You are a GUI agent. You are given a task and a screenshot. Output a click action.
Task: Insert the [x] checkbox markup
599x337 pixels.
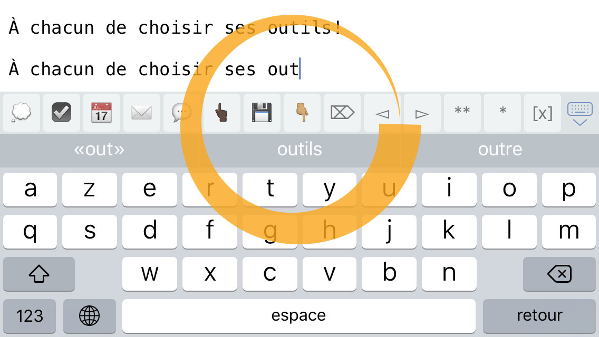tap(543, 113)
